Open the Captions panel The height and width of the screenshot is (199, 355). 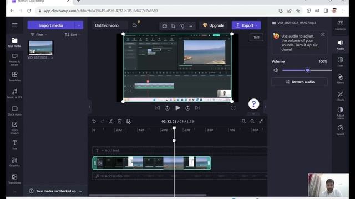[340, 25]
